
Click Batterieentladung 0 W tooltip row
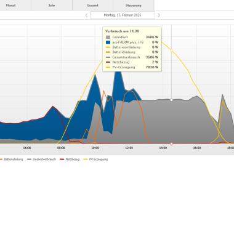click(x=132, y=47)
